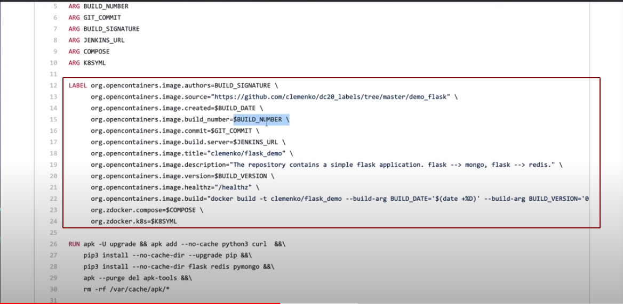623x304 pixels.
Task: Select line number 22 in the gutter
Action: pyautogui.click(x=54, y=199)
